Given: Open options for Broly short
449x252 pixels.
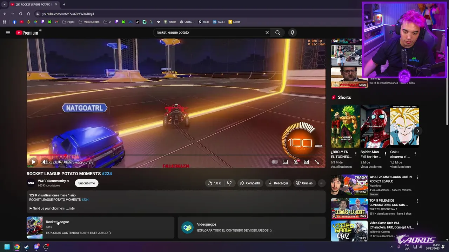Looking at the screenshot, I should coord(356,154).
